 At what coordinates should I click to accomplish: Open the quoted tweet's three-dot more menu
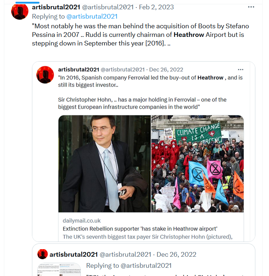tap(241, 69)
